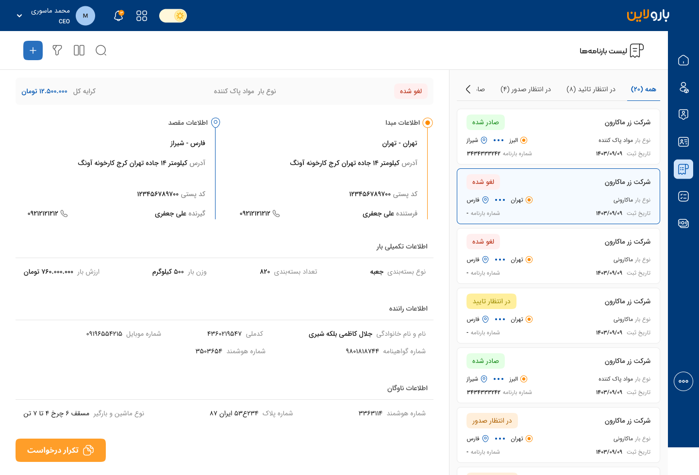Select the 'در انتظار صدور (۴)' tab
Viewport: 699px width, 475px height.
coord(526,89)
